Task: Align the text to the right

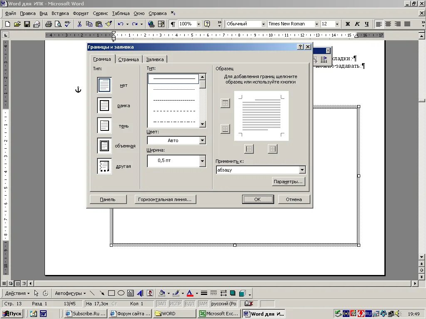Action: tap(398, 24)
